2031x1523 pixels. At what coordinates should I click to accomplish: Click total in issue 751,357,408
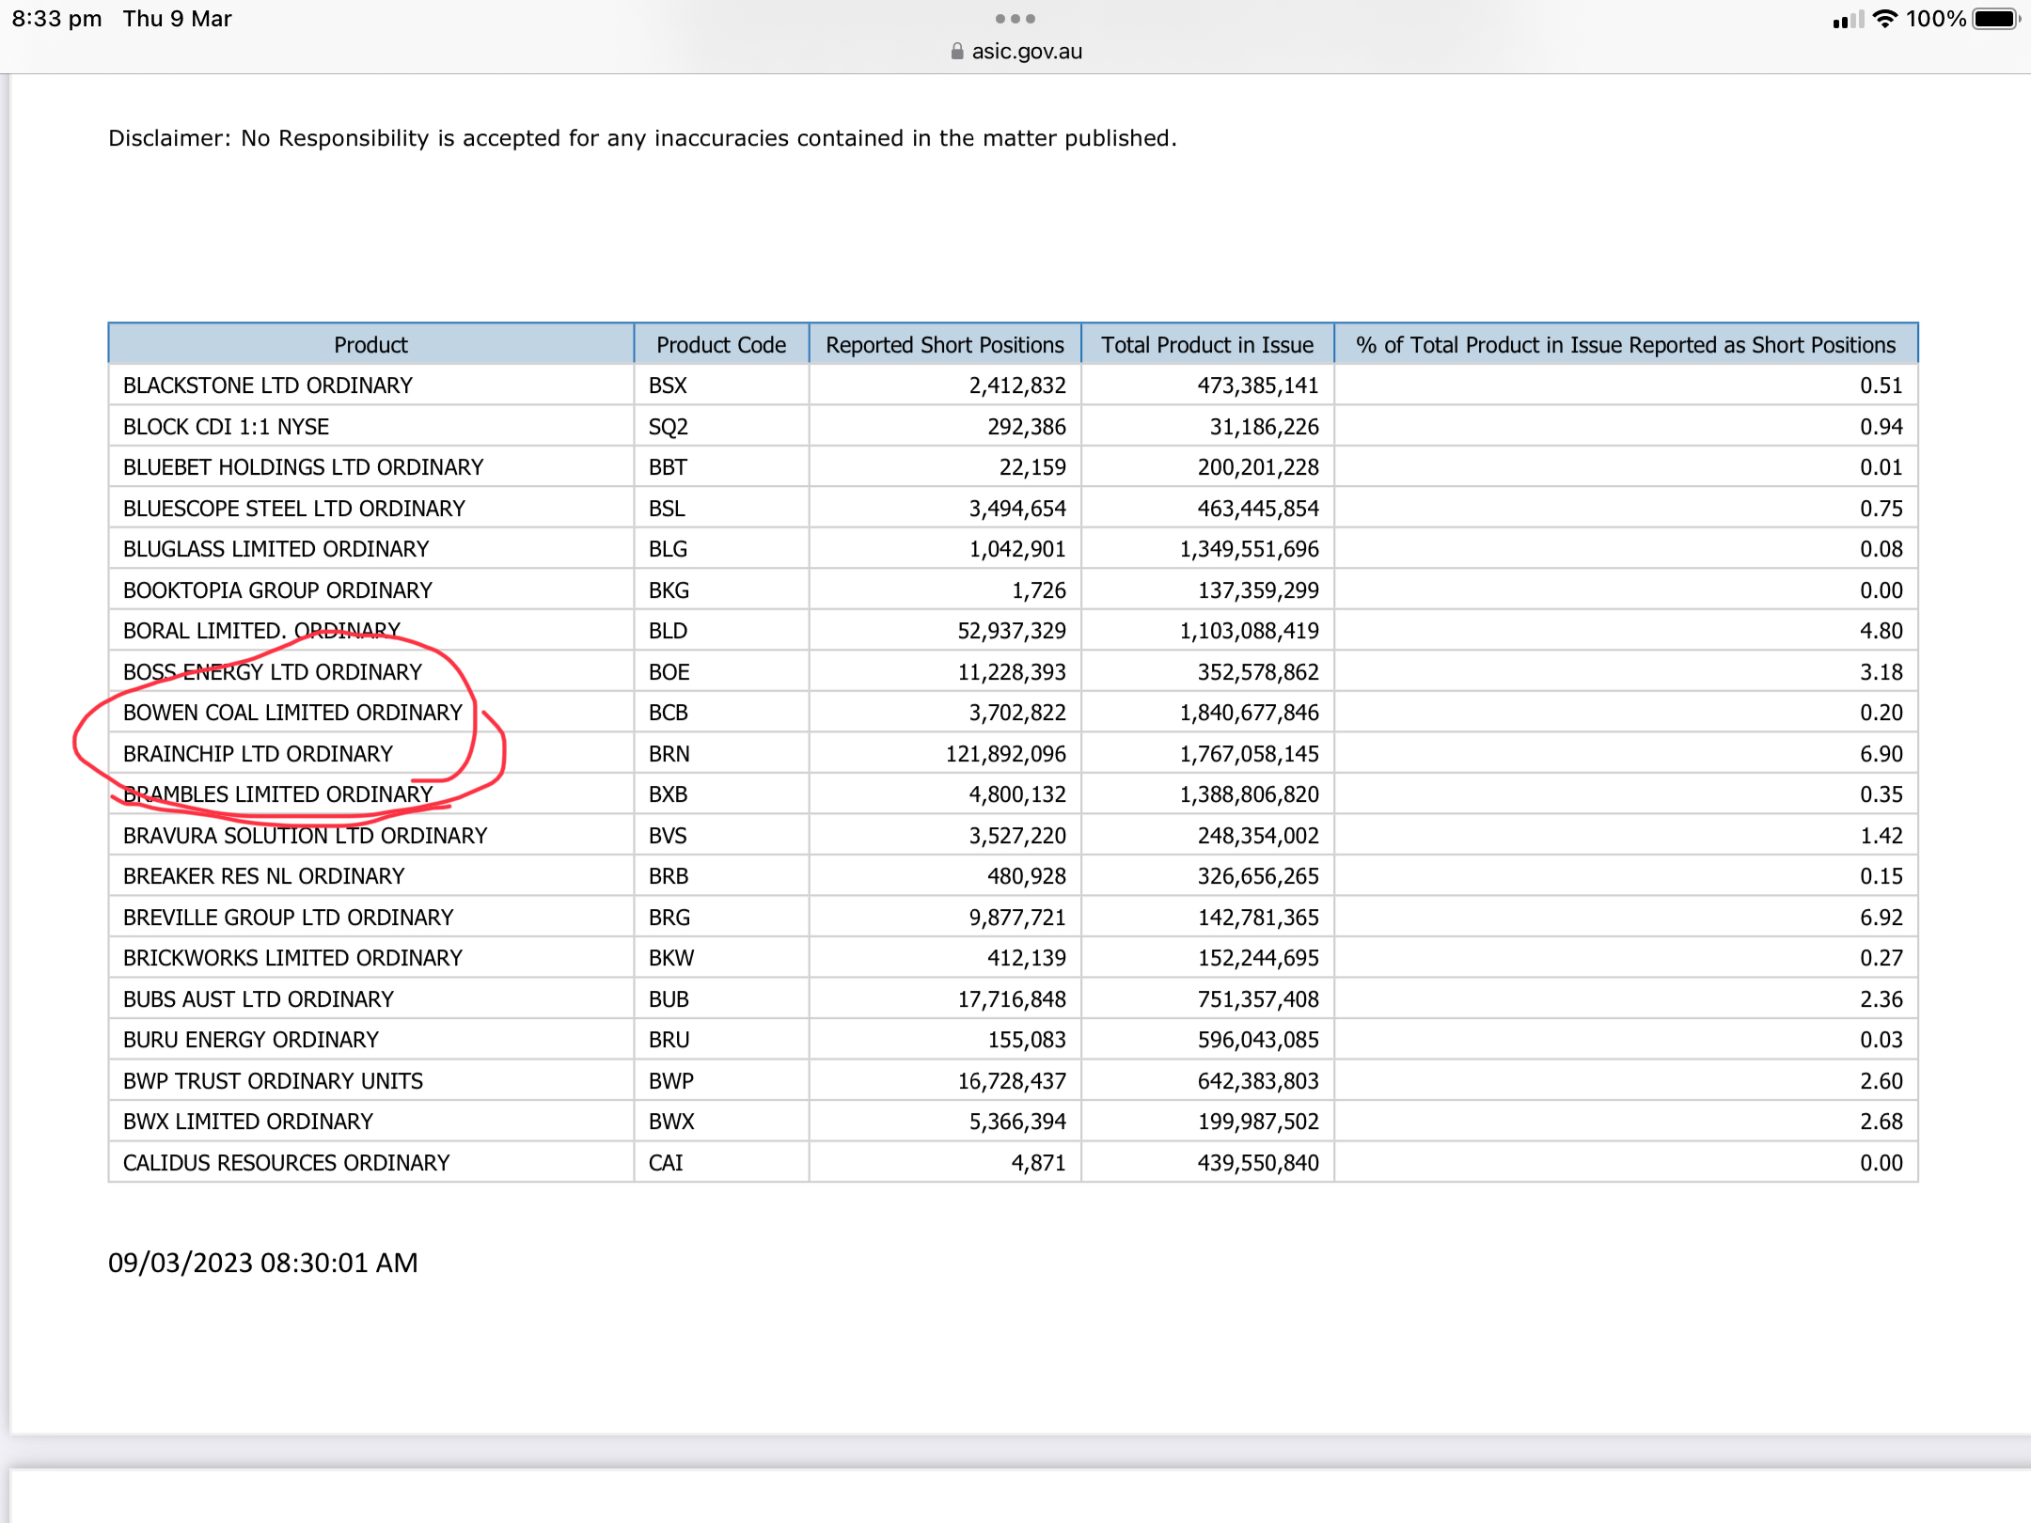click(x=1258, y=999)
